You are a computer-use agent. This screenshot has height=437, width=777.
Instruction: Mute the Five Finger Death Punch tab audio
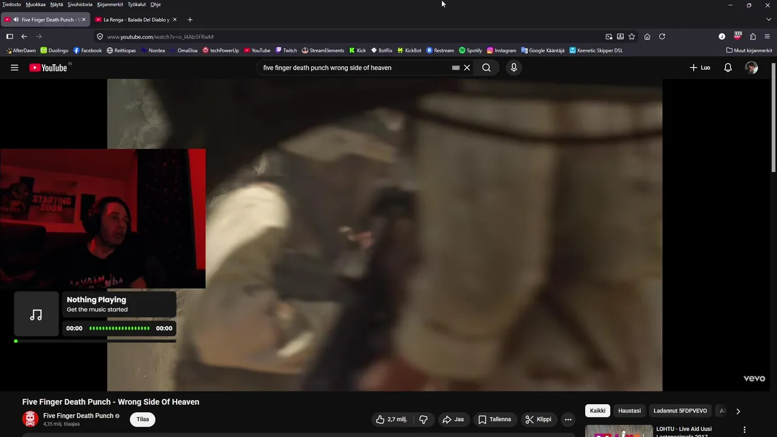(16, 19)
